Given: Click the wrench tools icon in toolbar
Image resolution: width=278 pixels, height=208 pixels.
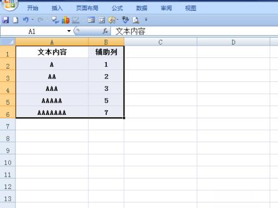Looking at the screenshot, I should click(112, 20).
